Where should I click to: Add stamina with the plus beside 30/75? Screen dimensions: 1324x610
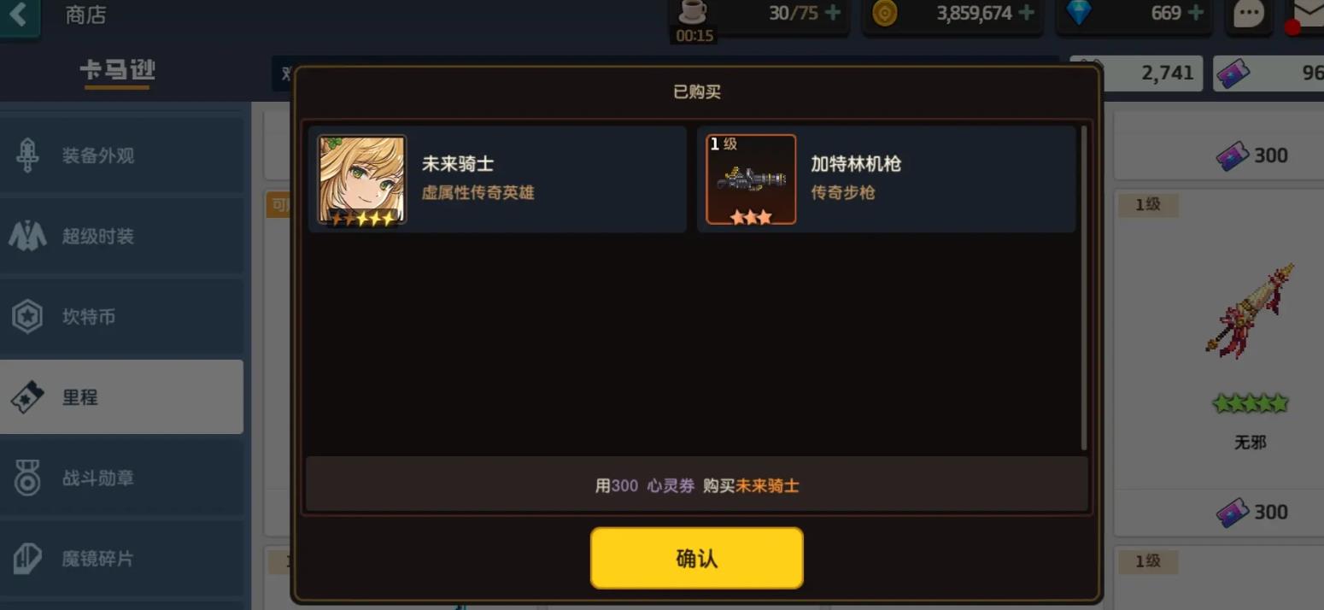832,13
